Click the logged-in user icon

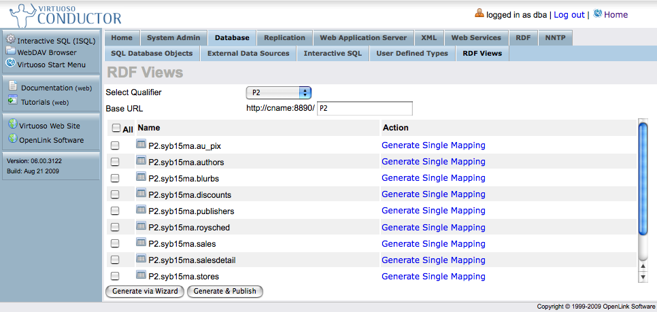(479, 14)
